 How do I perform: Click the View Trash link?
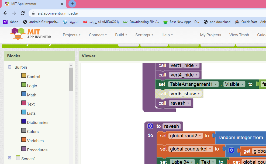coord(239,35)
